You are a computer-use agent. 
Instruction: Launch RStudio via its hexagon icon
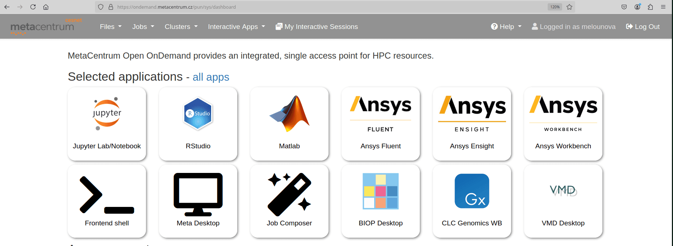point(198,114)
